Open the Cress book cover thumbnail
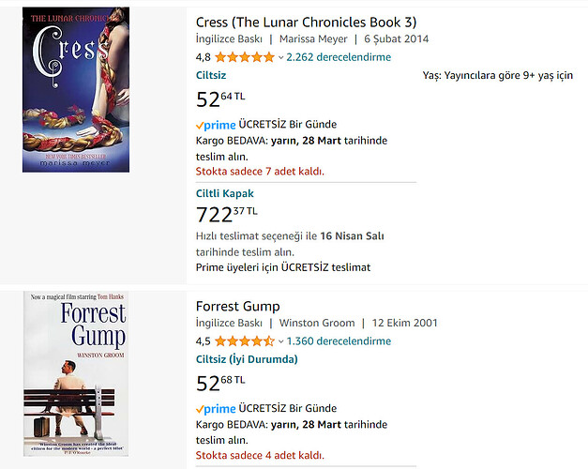Image resolution: width=588 pixels, height=469 pixels. [76, 90]
